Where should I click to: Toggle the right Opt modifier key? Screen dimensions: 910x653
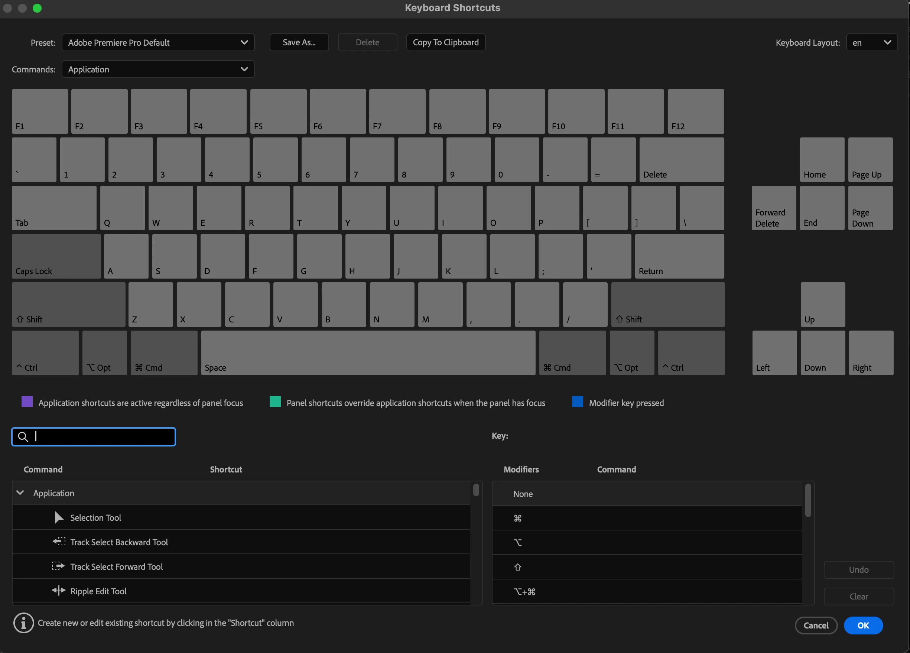(x=631, y=353)
